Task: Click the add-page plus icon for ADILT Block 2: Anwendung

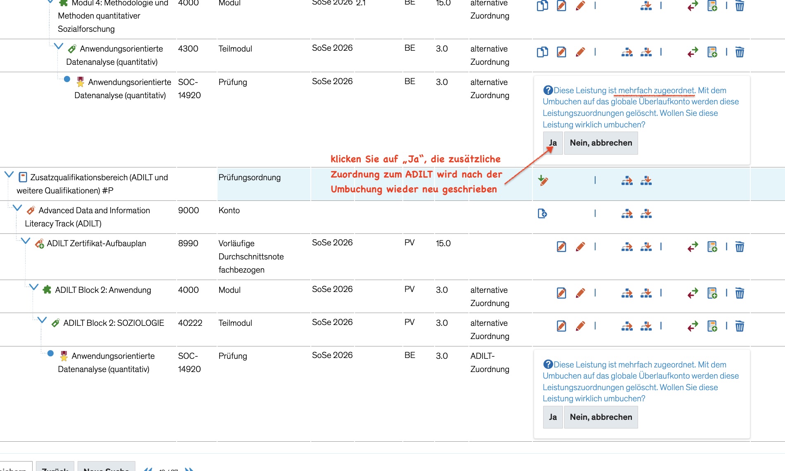Action: tap(712, 293)
